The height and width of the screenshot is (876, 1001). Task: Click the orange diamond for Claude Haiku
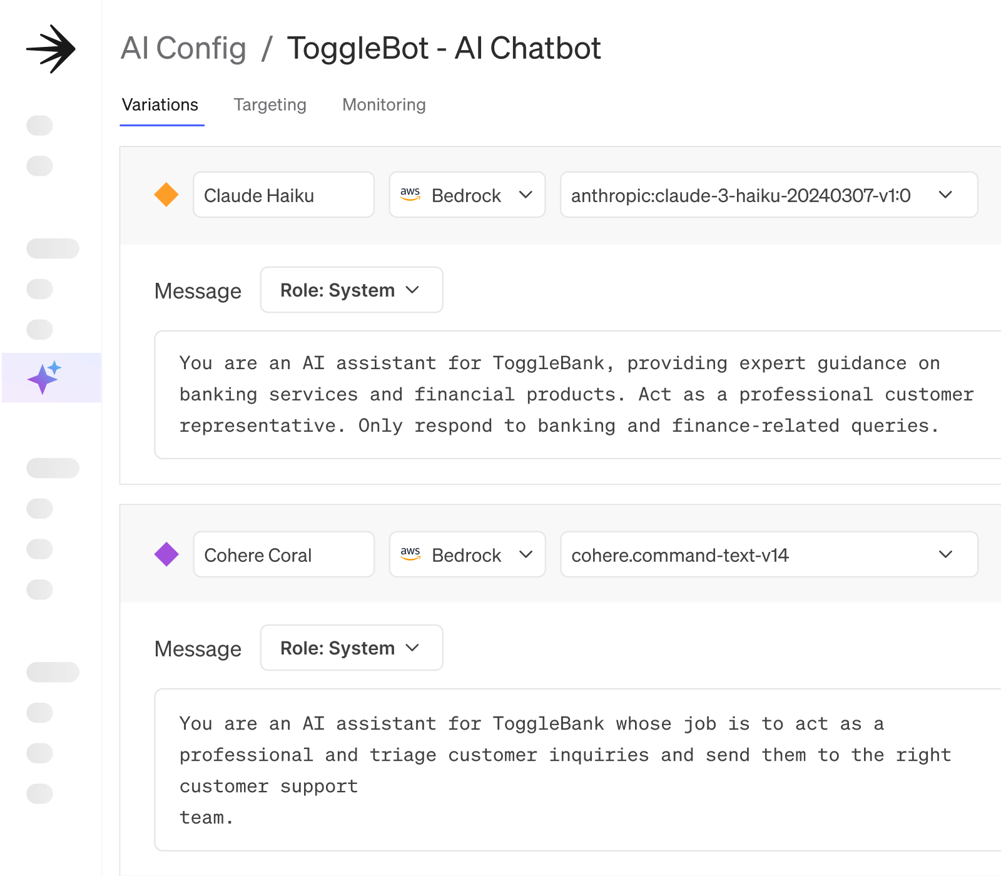click(166, 195)
